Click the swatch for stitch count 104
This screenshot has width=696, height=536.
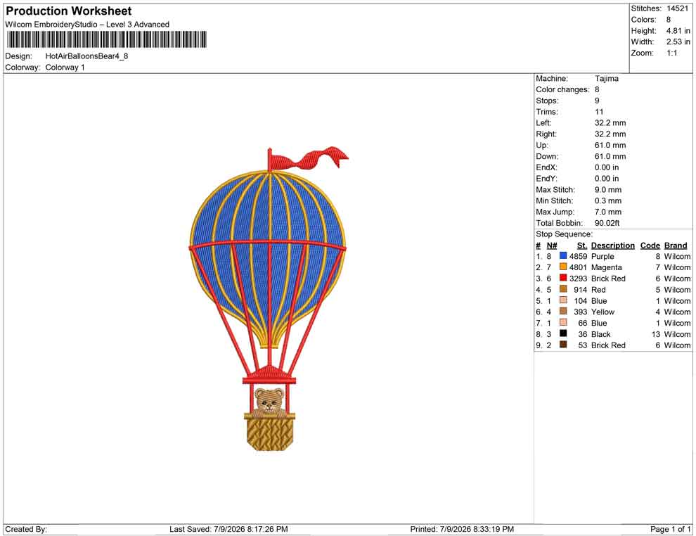coord(563,300)
